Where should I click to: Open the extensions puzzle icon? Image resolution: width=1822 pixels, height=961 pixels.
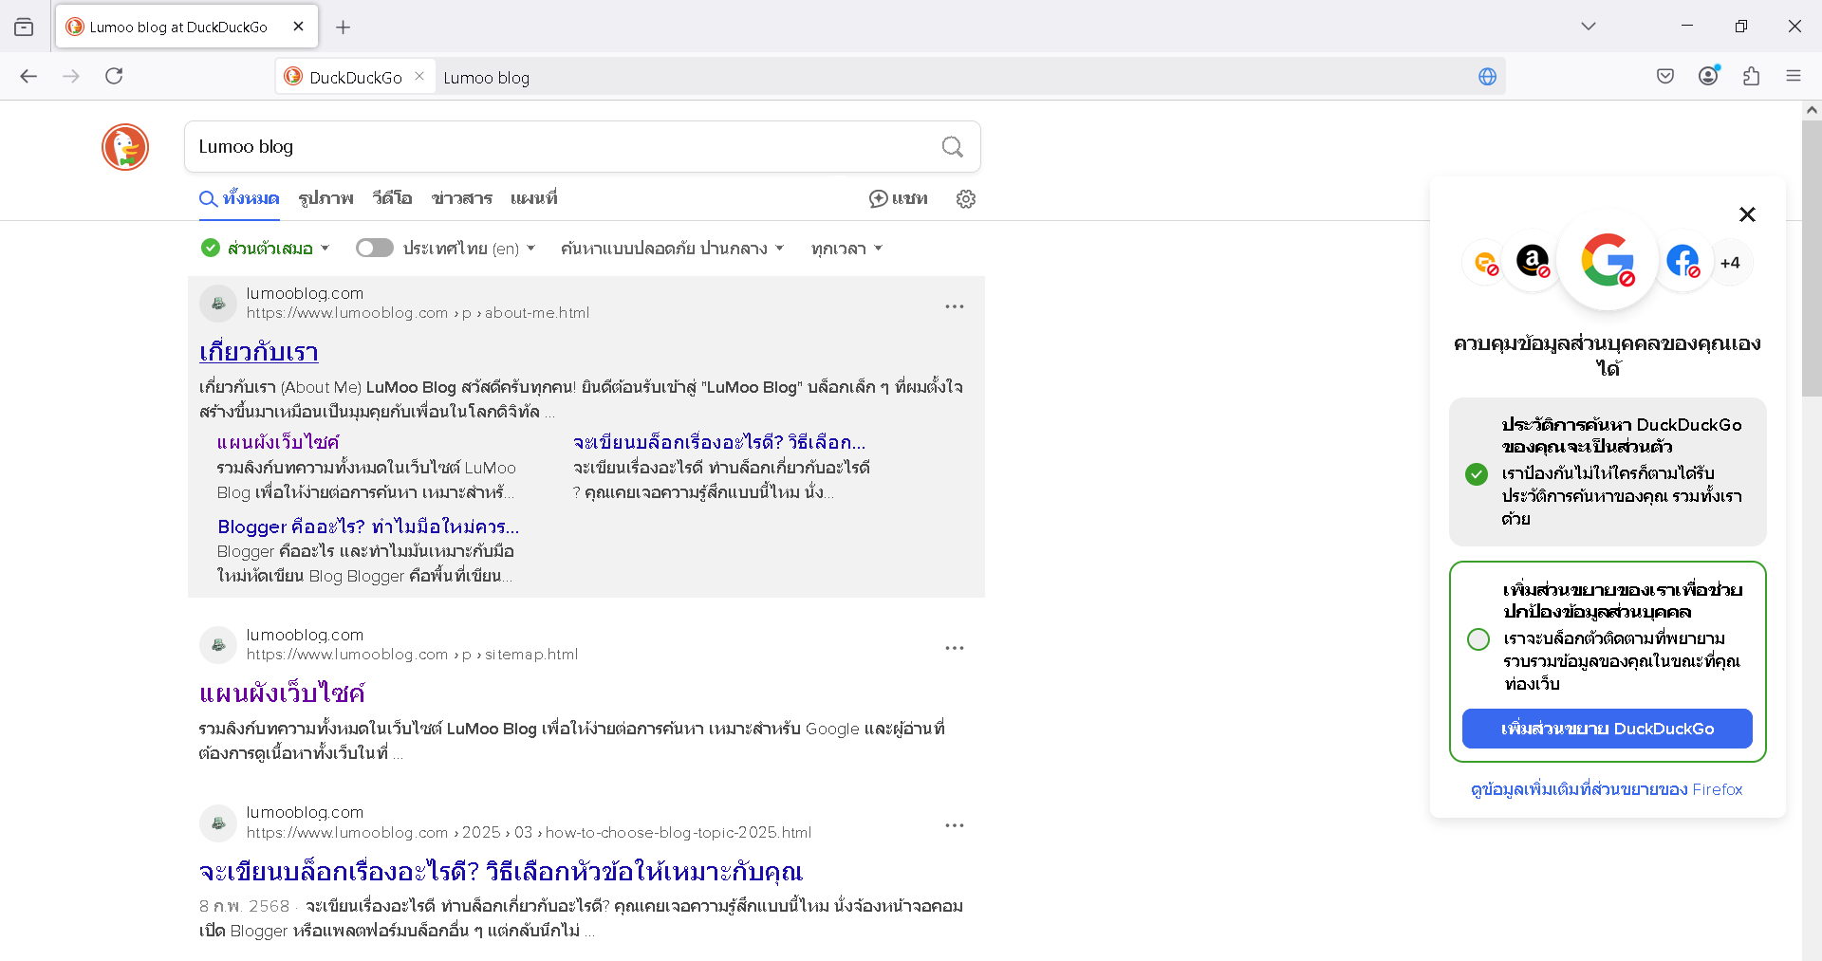[x=1751, y=76]
